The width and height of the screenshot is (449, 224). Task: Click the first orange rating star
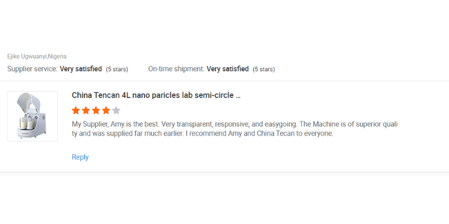coord(76,110)
